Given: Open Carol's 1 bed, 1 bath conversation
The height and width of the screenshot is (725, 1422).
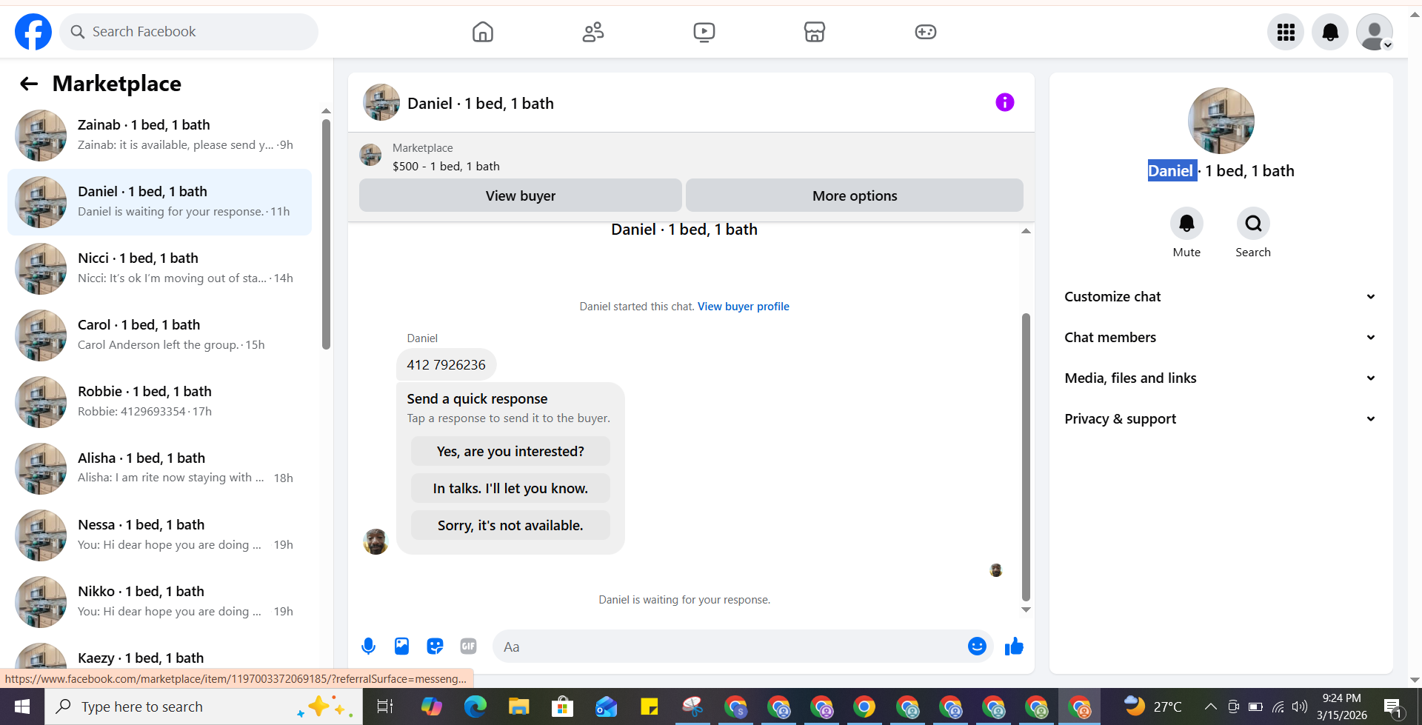Looking at the screenshot, I should click(x=159, y=335).
